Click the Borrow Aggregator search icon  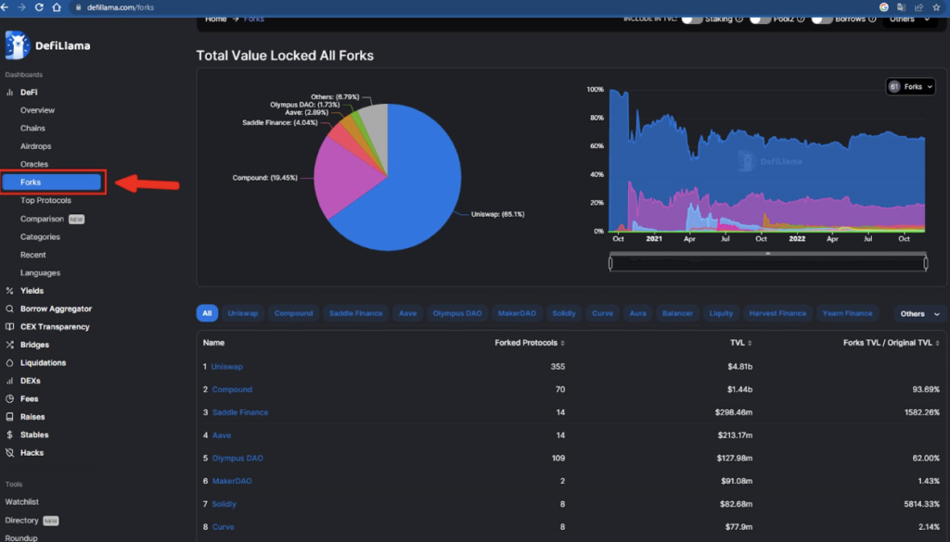[x=9, y=309]
